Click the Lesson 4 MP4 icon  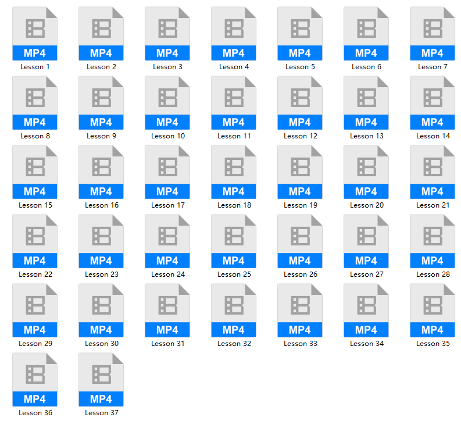[234, 34]
